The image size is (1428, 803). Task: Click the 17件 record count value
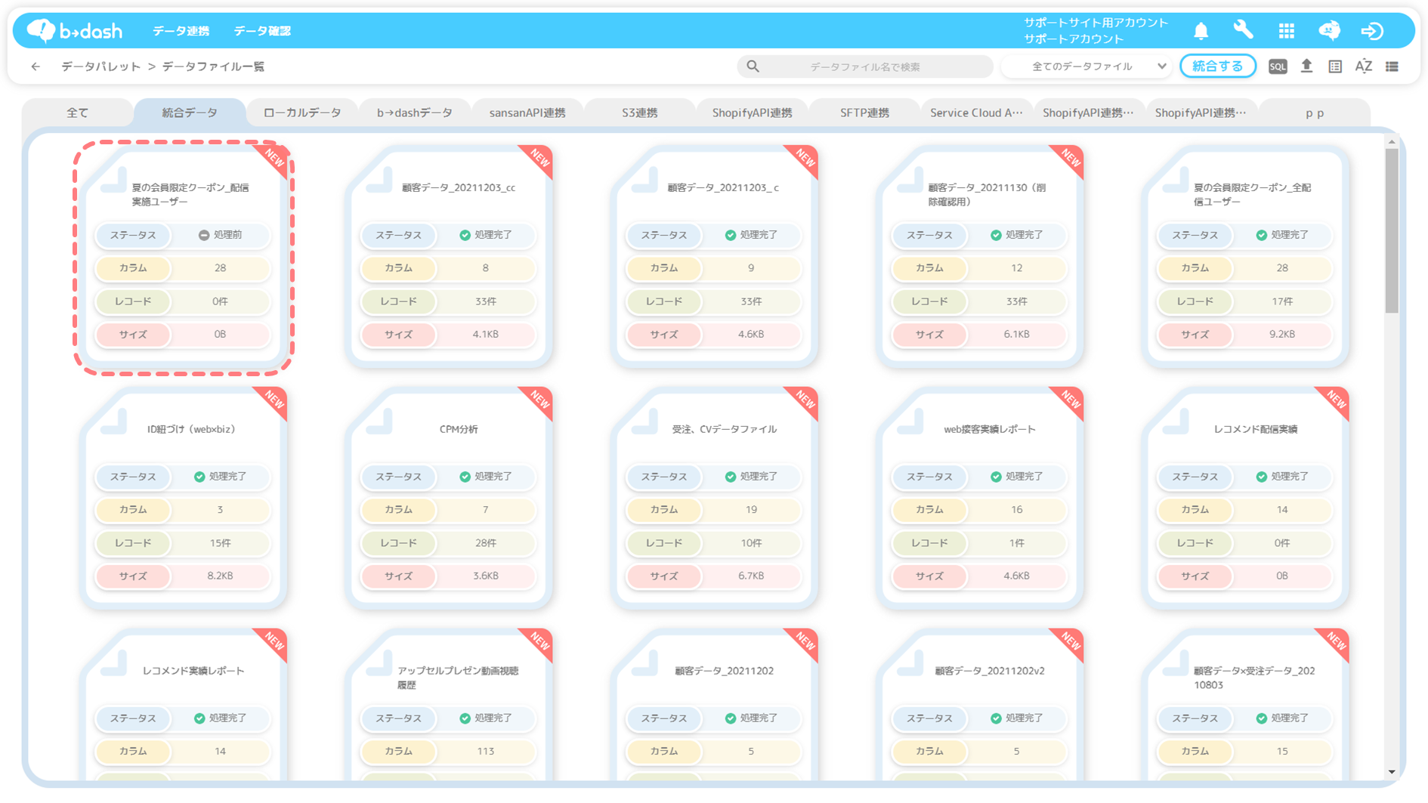(x=1281, y=301)
